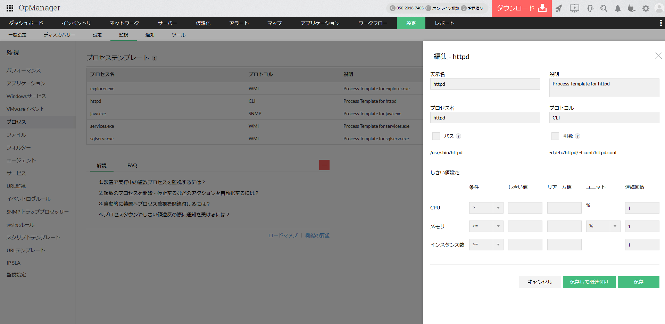
Task: Open the ワークフロー menu
Action: tap(373, 23)
